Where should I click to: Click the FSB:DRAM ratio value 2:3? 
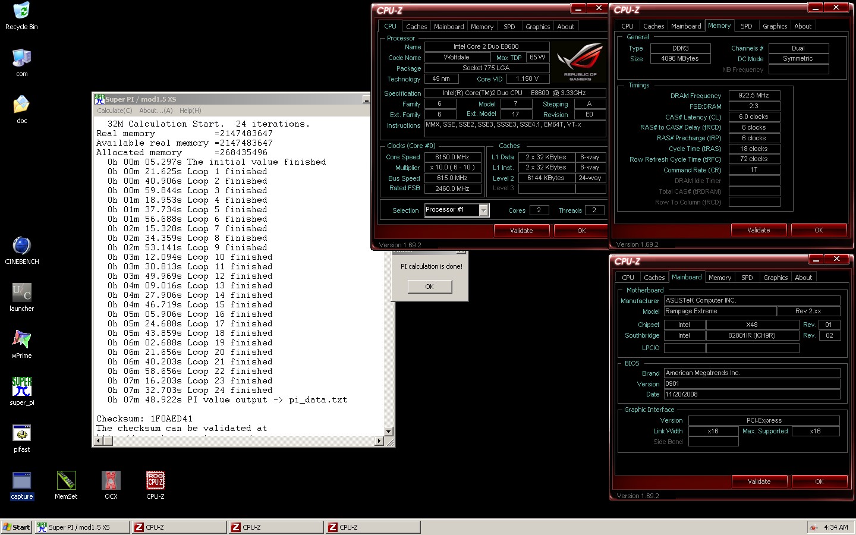pos(754,106)
